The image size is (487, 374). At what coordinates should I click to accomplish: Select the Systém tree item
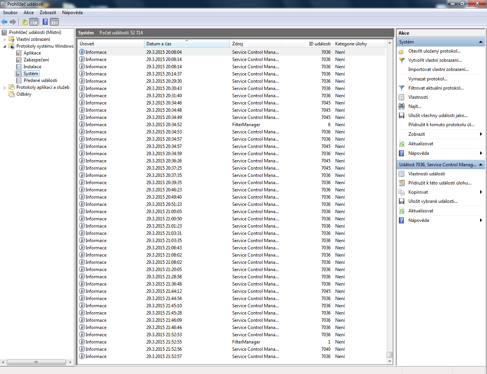click(x=31, y=74)
